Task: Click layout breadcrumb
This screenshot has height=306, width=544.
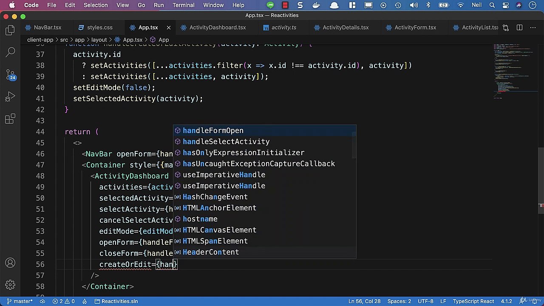Action: pos(99,40)
